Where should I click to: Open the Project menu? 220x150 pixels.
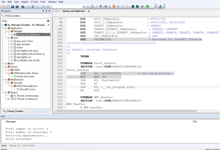25,2
